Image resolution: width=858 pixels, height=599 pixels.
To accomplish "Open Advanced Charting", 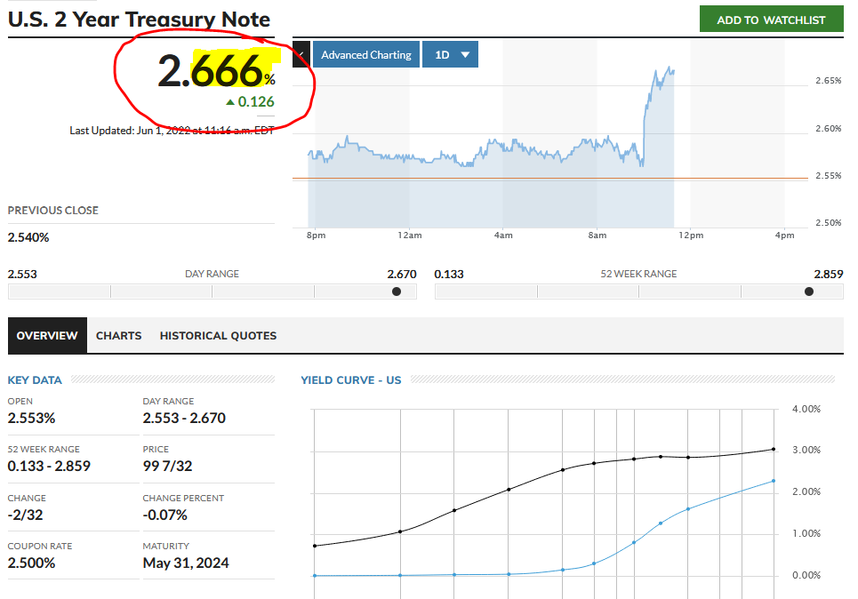I will tap(366, 55).
